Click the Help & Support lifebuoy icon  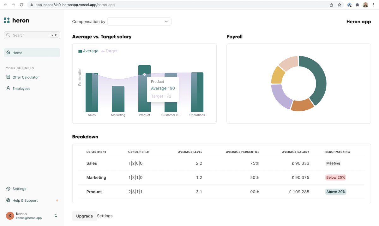(x=8, y=200)
